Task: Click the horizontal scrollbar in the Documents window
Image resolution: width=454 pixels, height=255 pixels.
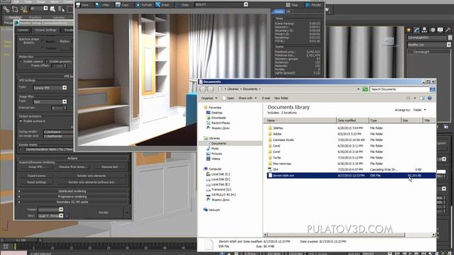Action: click(336, 234)
